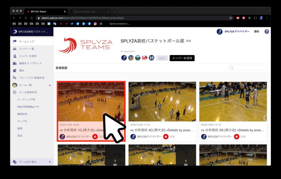Click the 編集 link next to the team name
The width and height of the screenshot is (281, 179).
point(189,41)
